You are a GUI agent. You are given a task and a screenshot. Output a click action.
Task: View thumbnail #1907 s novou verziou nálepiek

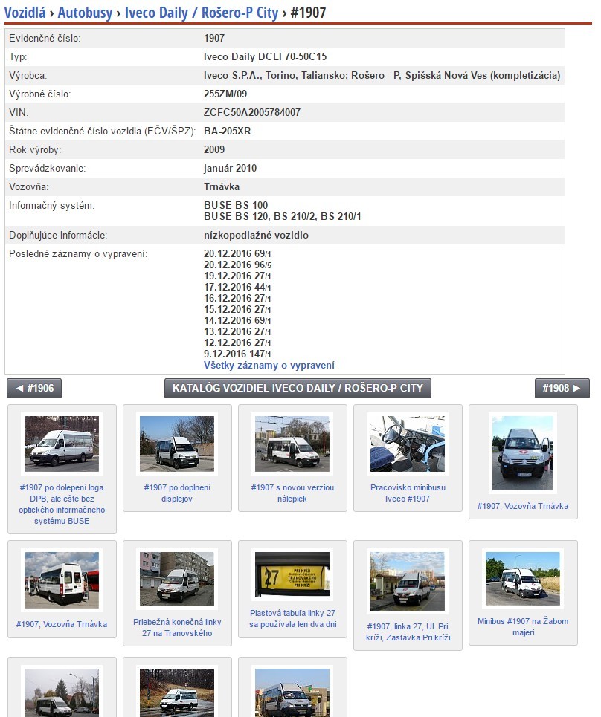292,444
